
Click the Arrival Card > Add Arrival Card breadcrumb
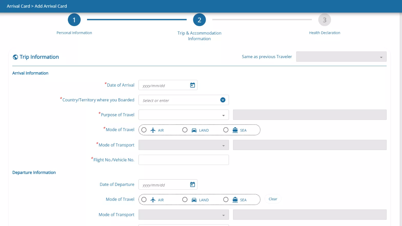[37, 6]
